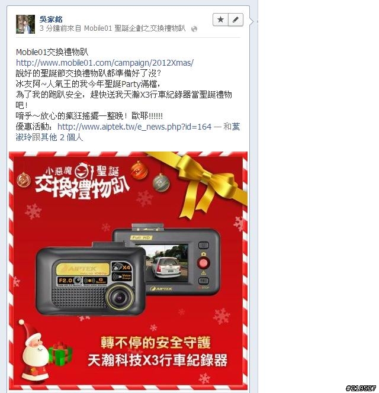
Task: Click the green gift box beside Santa
Action: click(x=60, y=355)
